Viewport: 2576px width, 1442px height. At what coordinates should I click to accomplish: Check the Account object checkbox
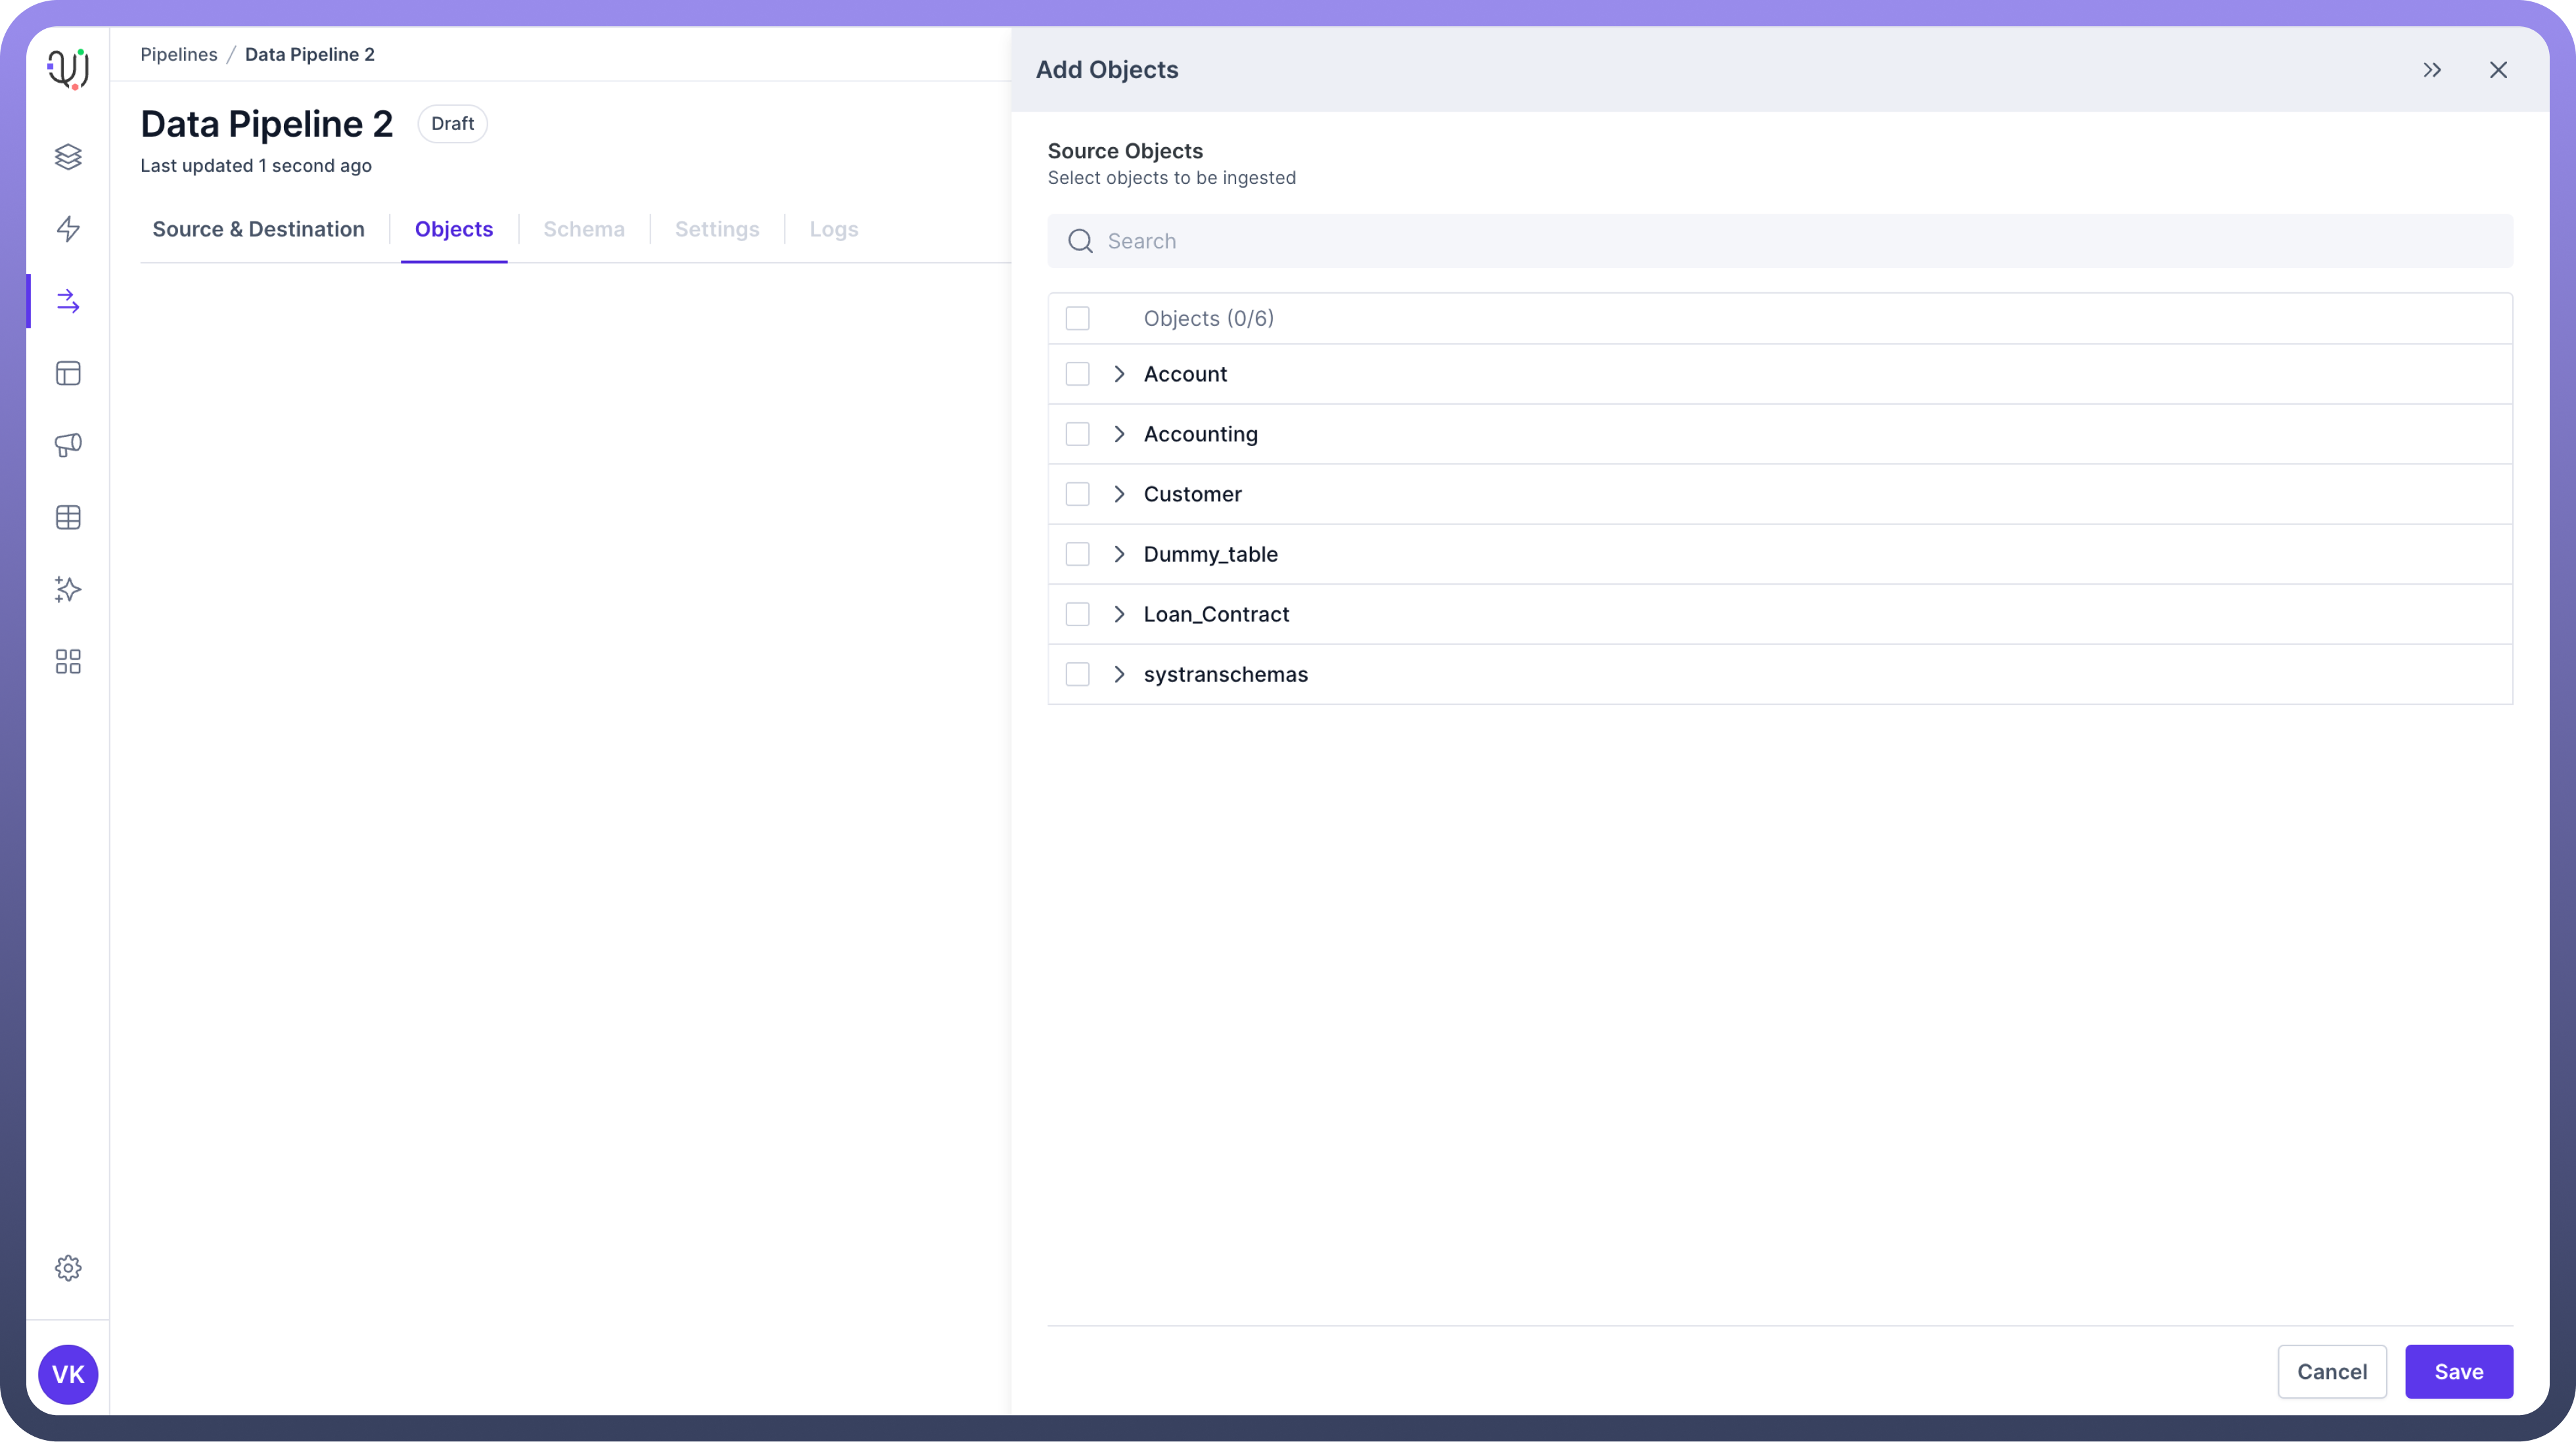tap(1077, 374)
